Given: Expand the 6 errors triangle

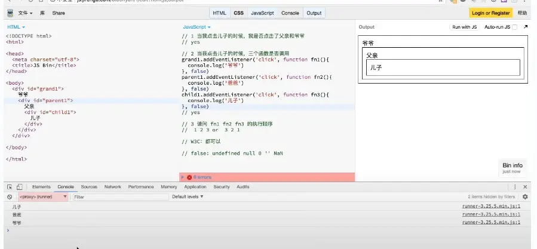Looking at the screenshot, I should click(x=183, y=177).
